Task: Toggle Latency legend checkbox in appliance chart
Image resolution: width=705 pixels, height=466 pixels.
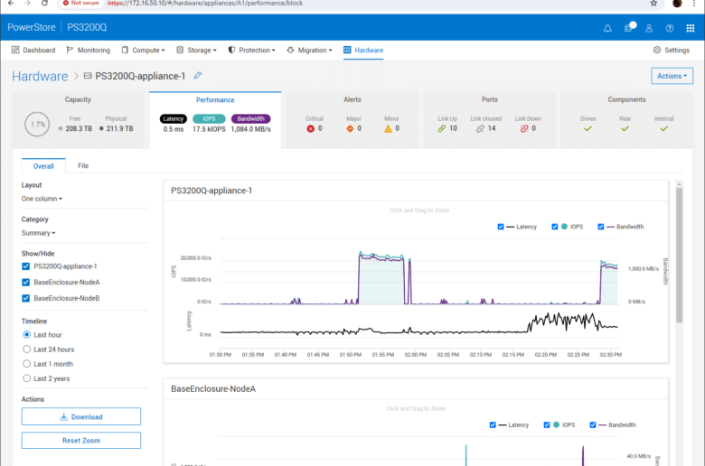Action: [x=501, y=227]
